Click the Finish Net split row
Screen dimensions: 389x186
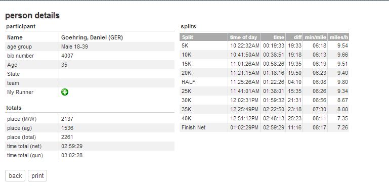tap(264, 128)
